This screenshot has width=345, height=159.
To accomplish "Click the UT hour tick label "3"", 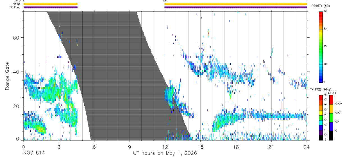I will click(x=59, y=147).
